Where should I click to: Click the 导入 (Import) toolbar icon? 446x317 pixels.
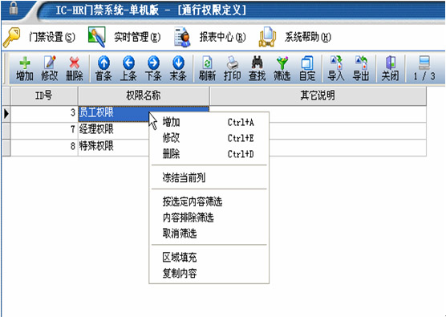(x=336, y=68)
